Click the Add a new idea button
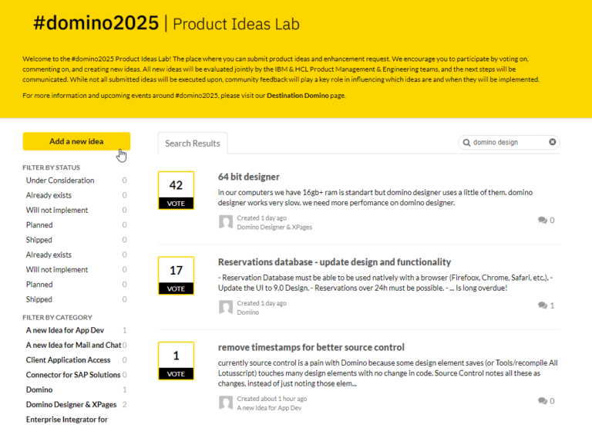592x425 pixels. point(76,141)
